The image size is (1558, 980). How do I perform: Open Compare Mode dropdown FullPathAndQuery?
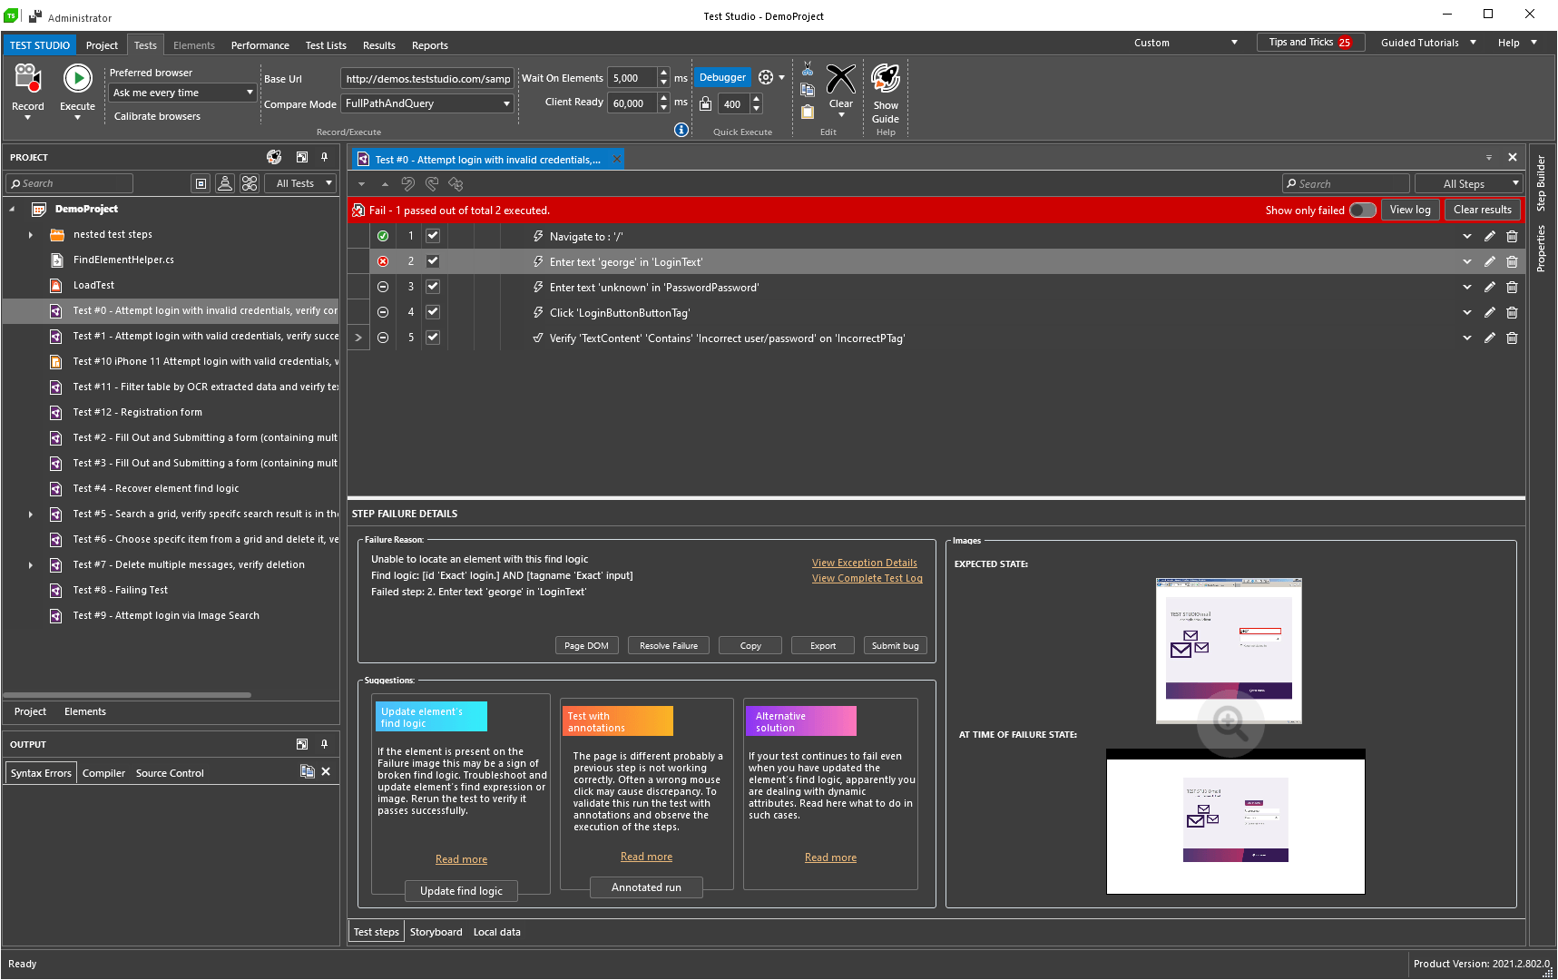coord(427,103)
